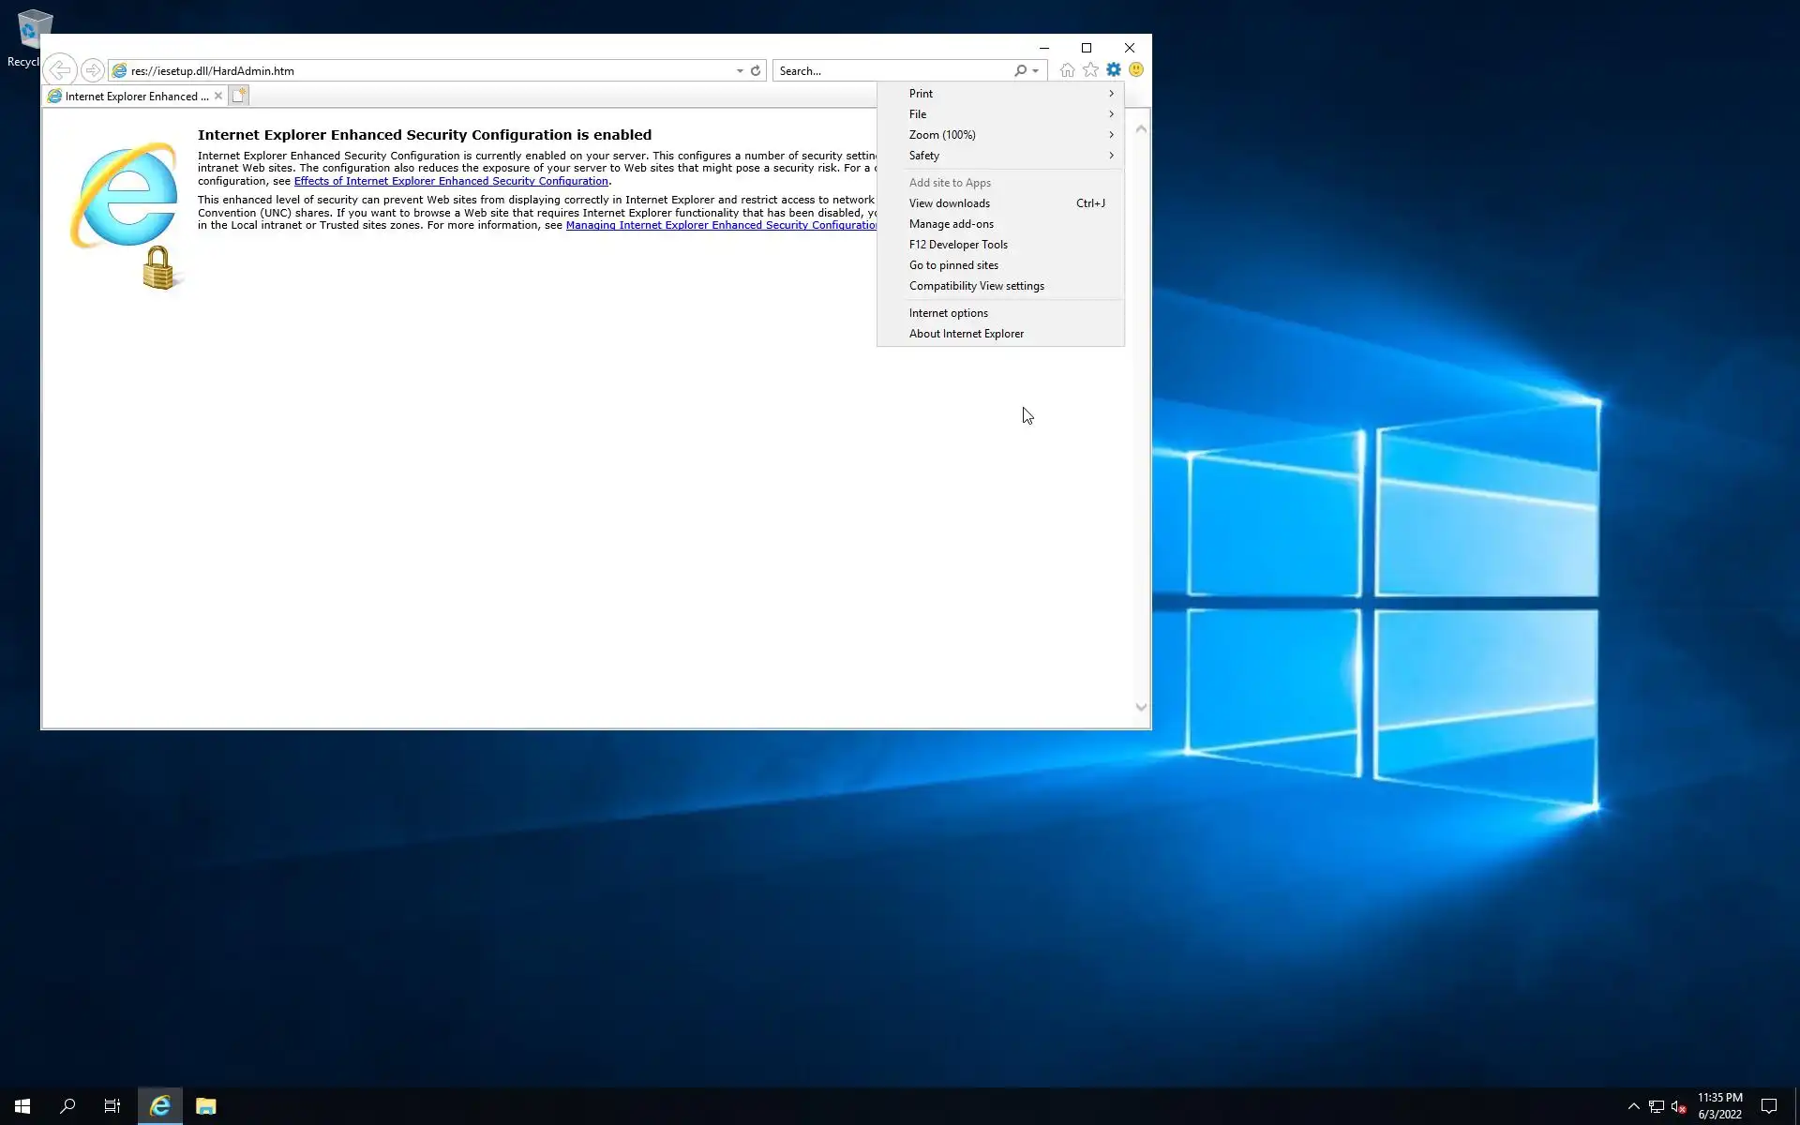
Task: Open the address bar dropdown arrow
Action: pyautogui.click(x=740, y=70)
